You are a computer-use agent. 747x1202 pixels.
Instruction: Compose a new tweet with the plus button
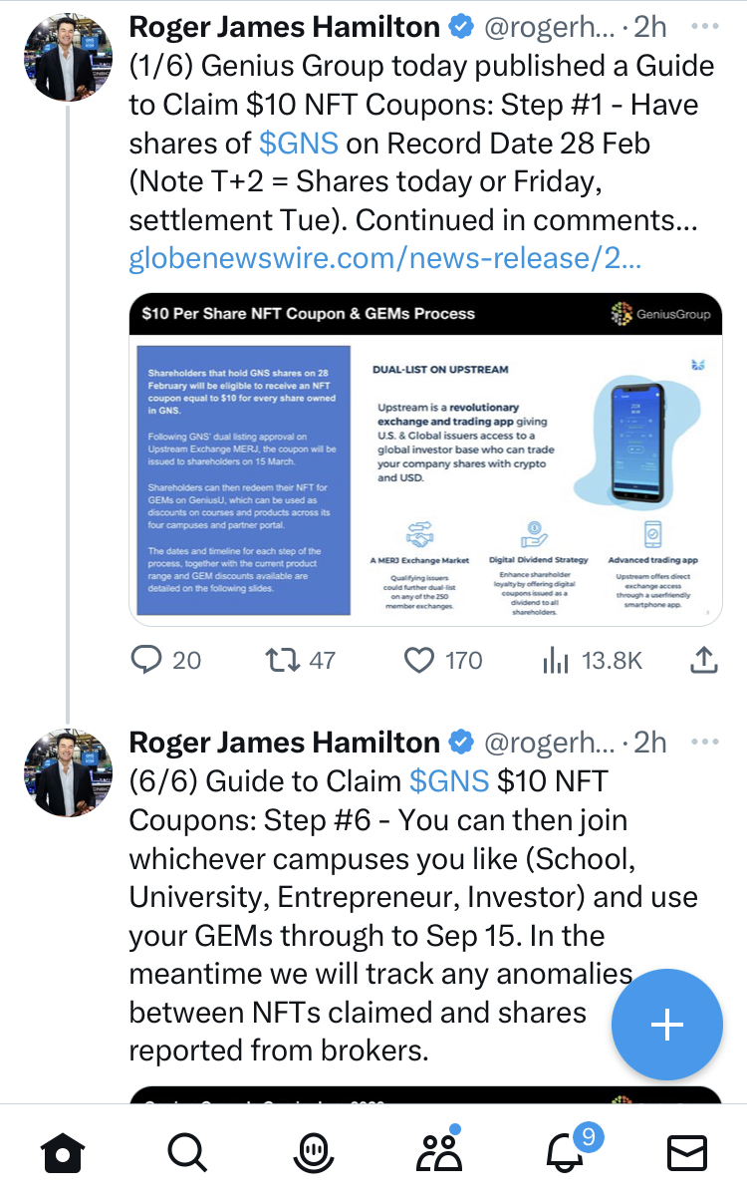pyautogui.click(x=666, y=1025)
